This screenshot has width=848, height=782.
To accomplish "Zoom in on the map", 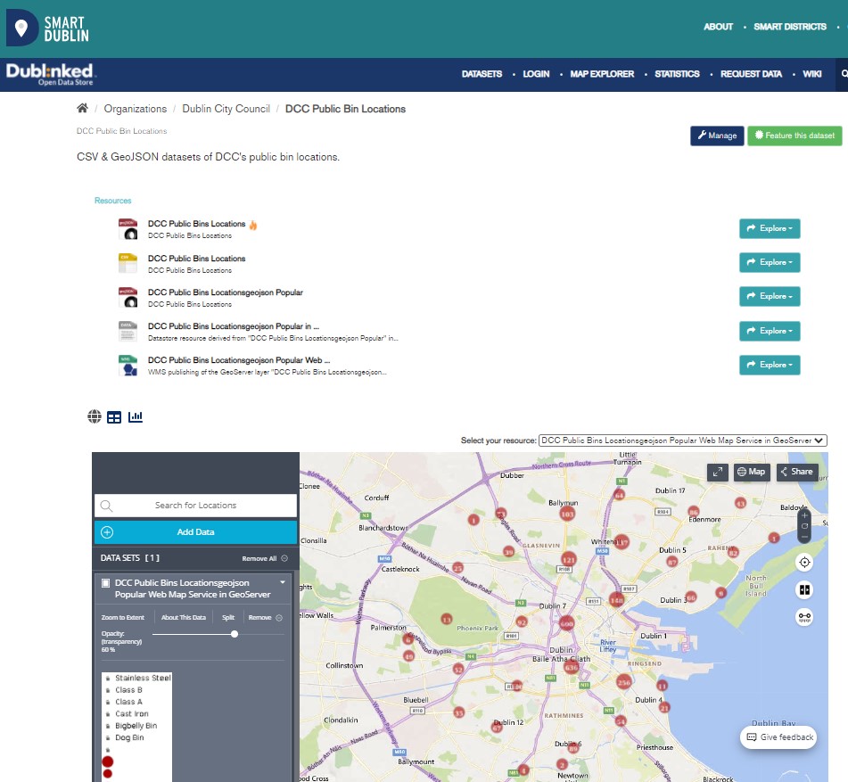I will pos(804,515).
